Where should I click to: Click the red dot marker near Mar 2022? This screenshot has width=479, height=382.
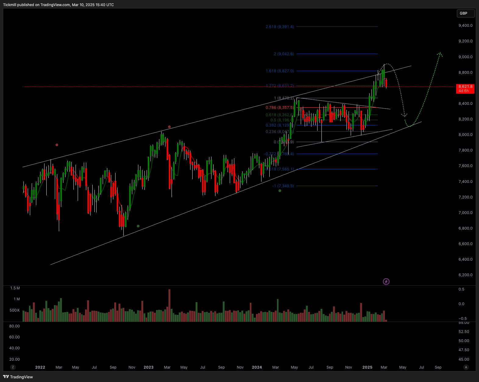[x=57, y=145]
